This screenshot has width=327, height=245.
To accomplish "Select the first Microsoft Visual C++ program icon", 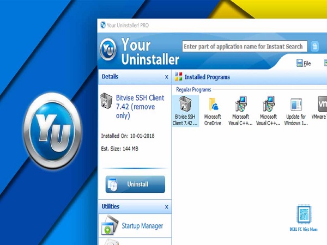I will pos(240,111).
